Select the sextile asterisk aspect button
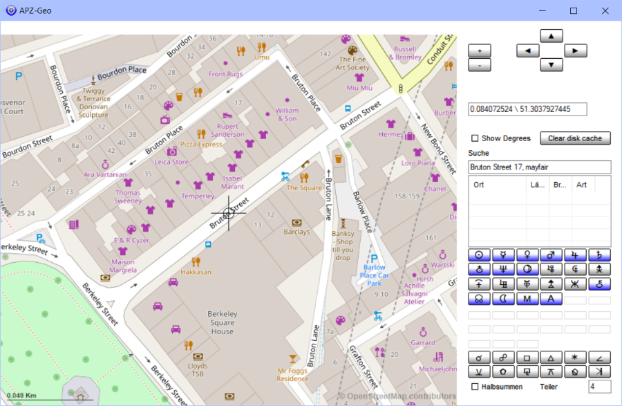Viewport: 622px width, 406px height. [575, 358]
